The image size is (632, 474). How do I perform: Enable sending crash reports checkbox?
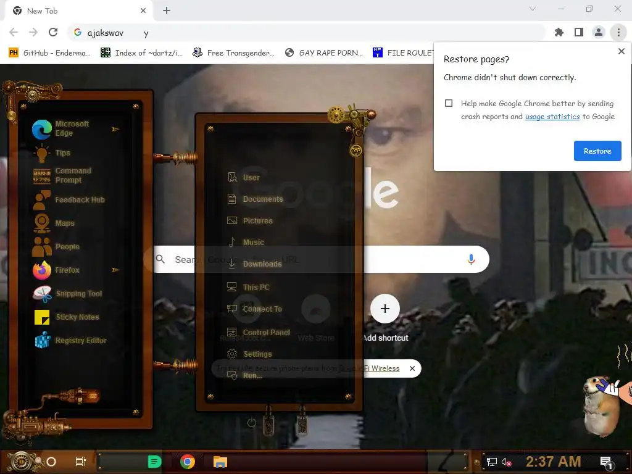point(449,103)
